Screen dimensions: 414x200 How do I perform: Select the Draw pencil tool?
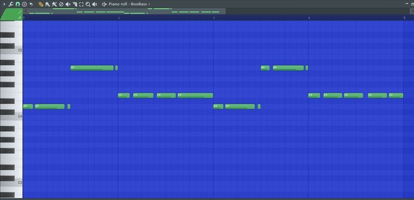coord(40,4)
